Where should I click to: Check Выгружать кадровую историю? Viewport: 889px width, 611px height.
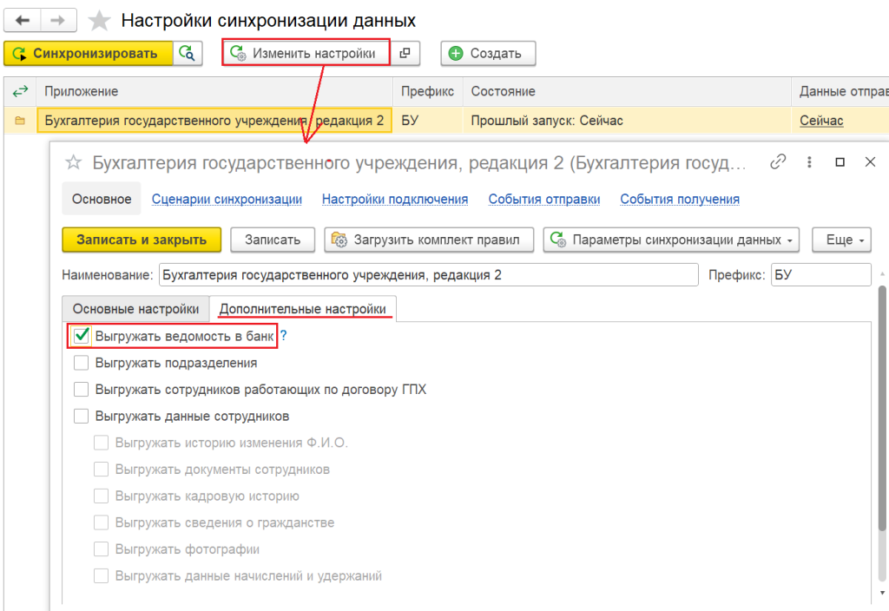(101, 496)
